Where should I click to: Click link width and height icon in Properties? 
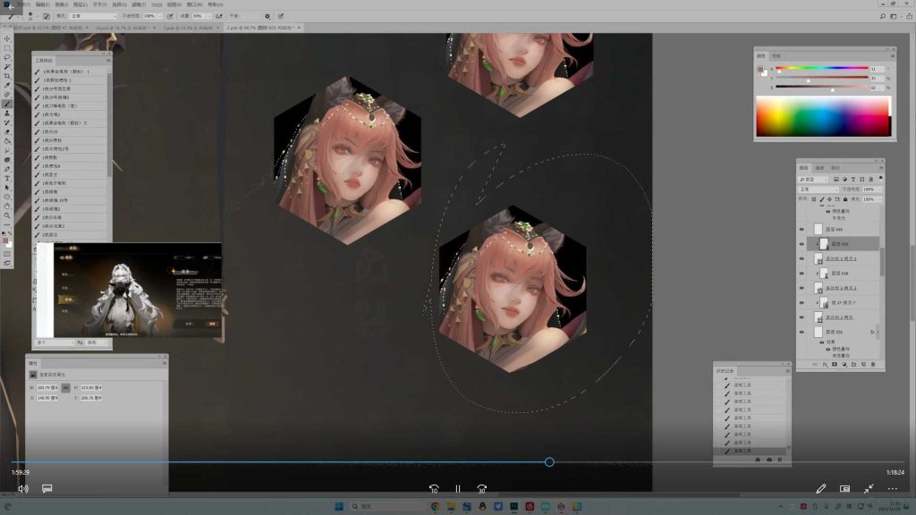pos(65,388)
